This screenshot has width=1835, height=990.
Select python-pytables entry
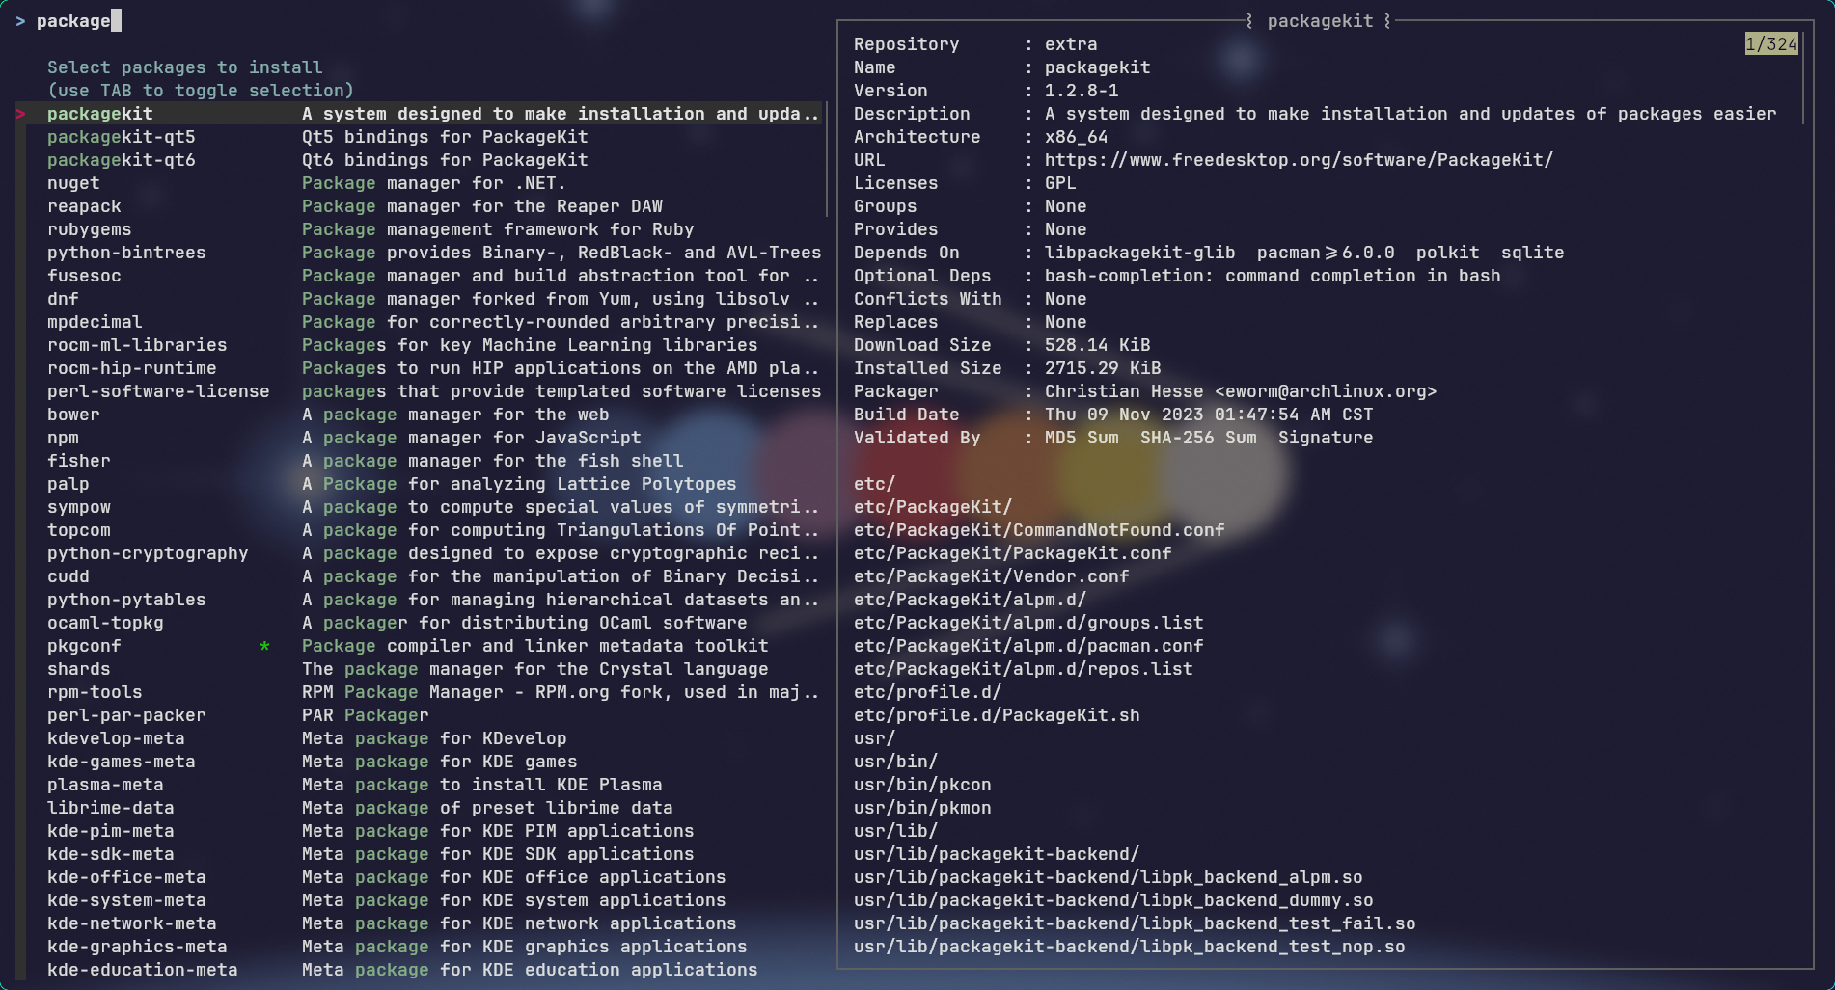419,600
